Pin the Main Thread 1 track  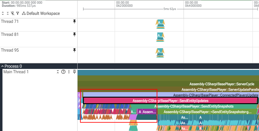(74, 72)
